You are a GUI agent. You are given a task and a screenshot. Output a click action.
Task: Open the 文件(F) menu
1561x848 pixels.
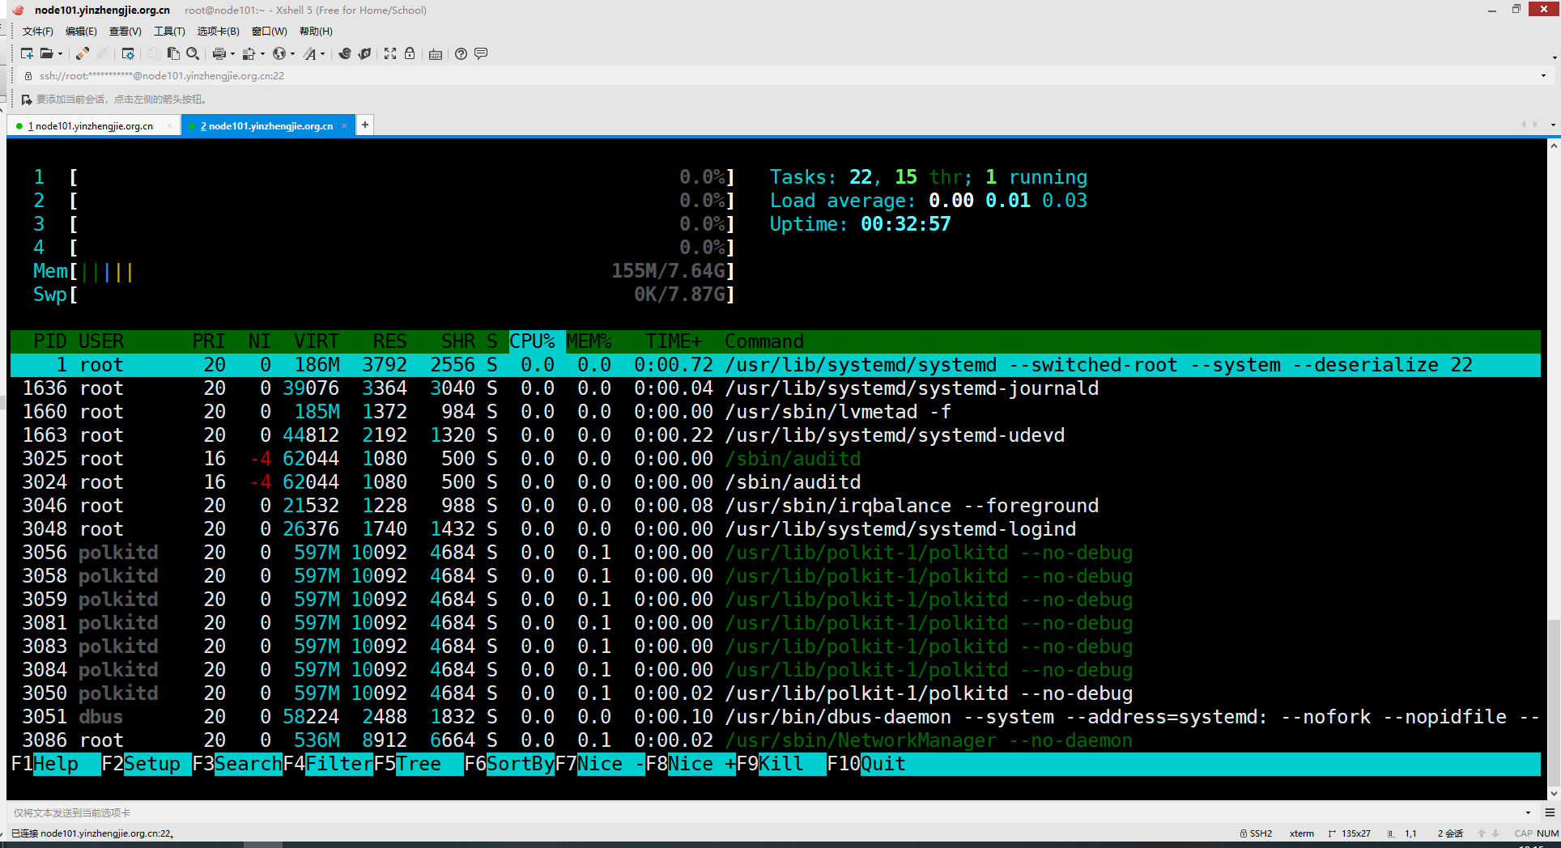pyautogui.click(x=38, y=32)
